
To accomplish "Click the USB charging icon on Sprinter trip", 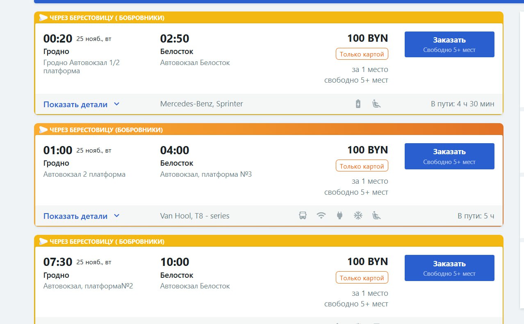I will point(358,104).
